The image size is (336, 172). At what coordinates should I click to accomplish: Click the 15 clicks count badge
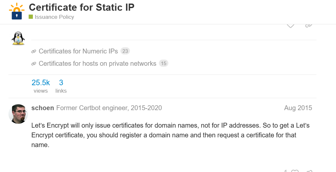(163, 63)
